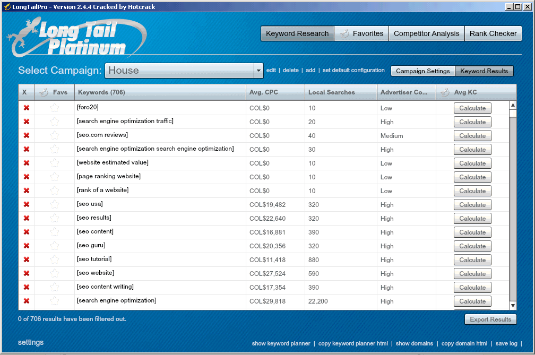Image resolution: width=535 pixels, height=355 pixels.
Task: Remove the [search engine optimization] keyword row
Action: tap(27, 301)
